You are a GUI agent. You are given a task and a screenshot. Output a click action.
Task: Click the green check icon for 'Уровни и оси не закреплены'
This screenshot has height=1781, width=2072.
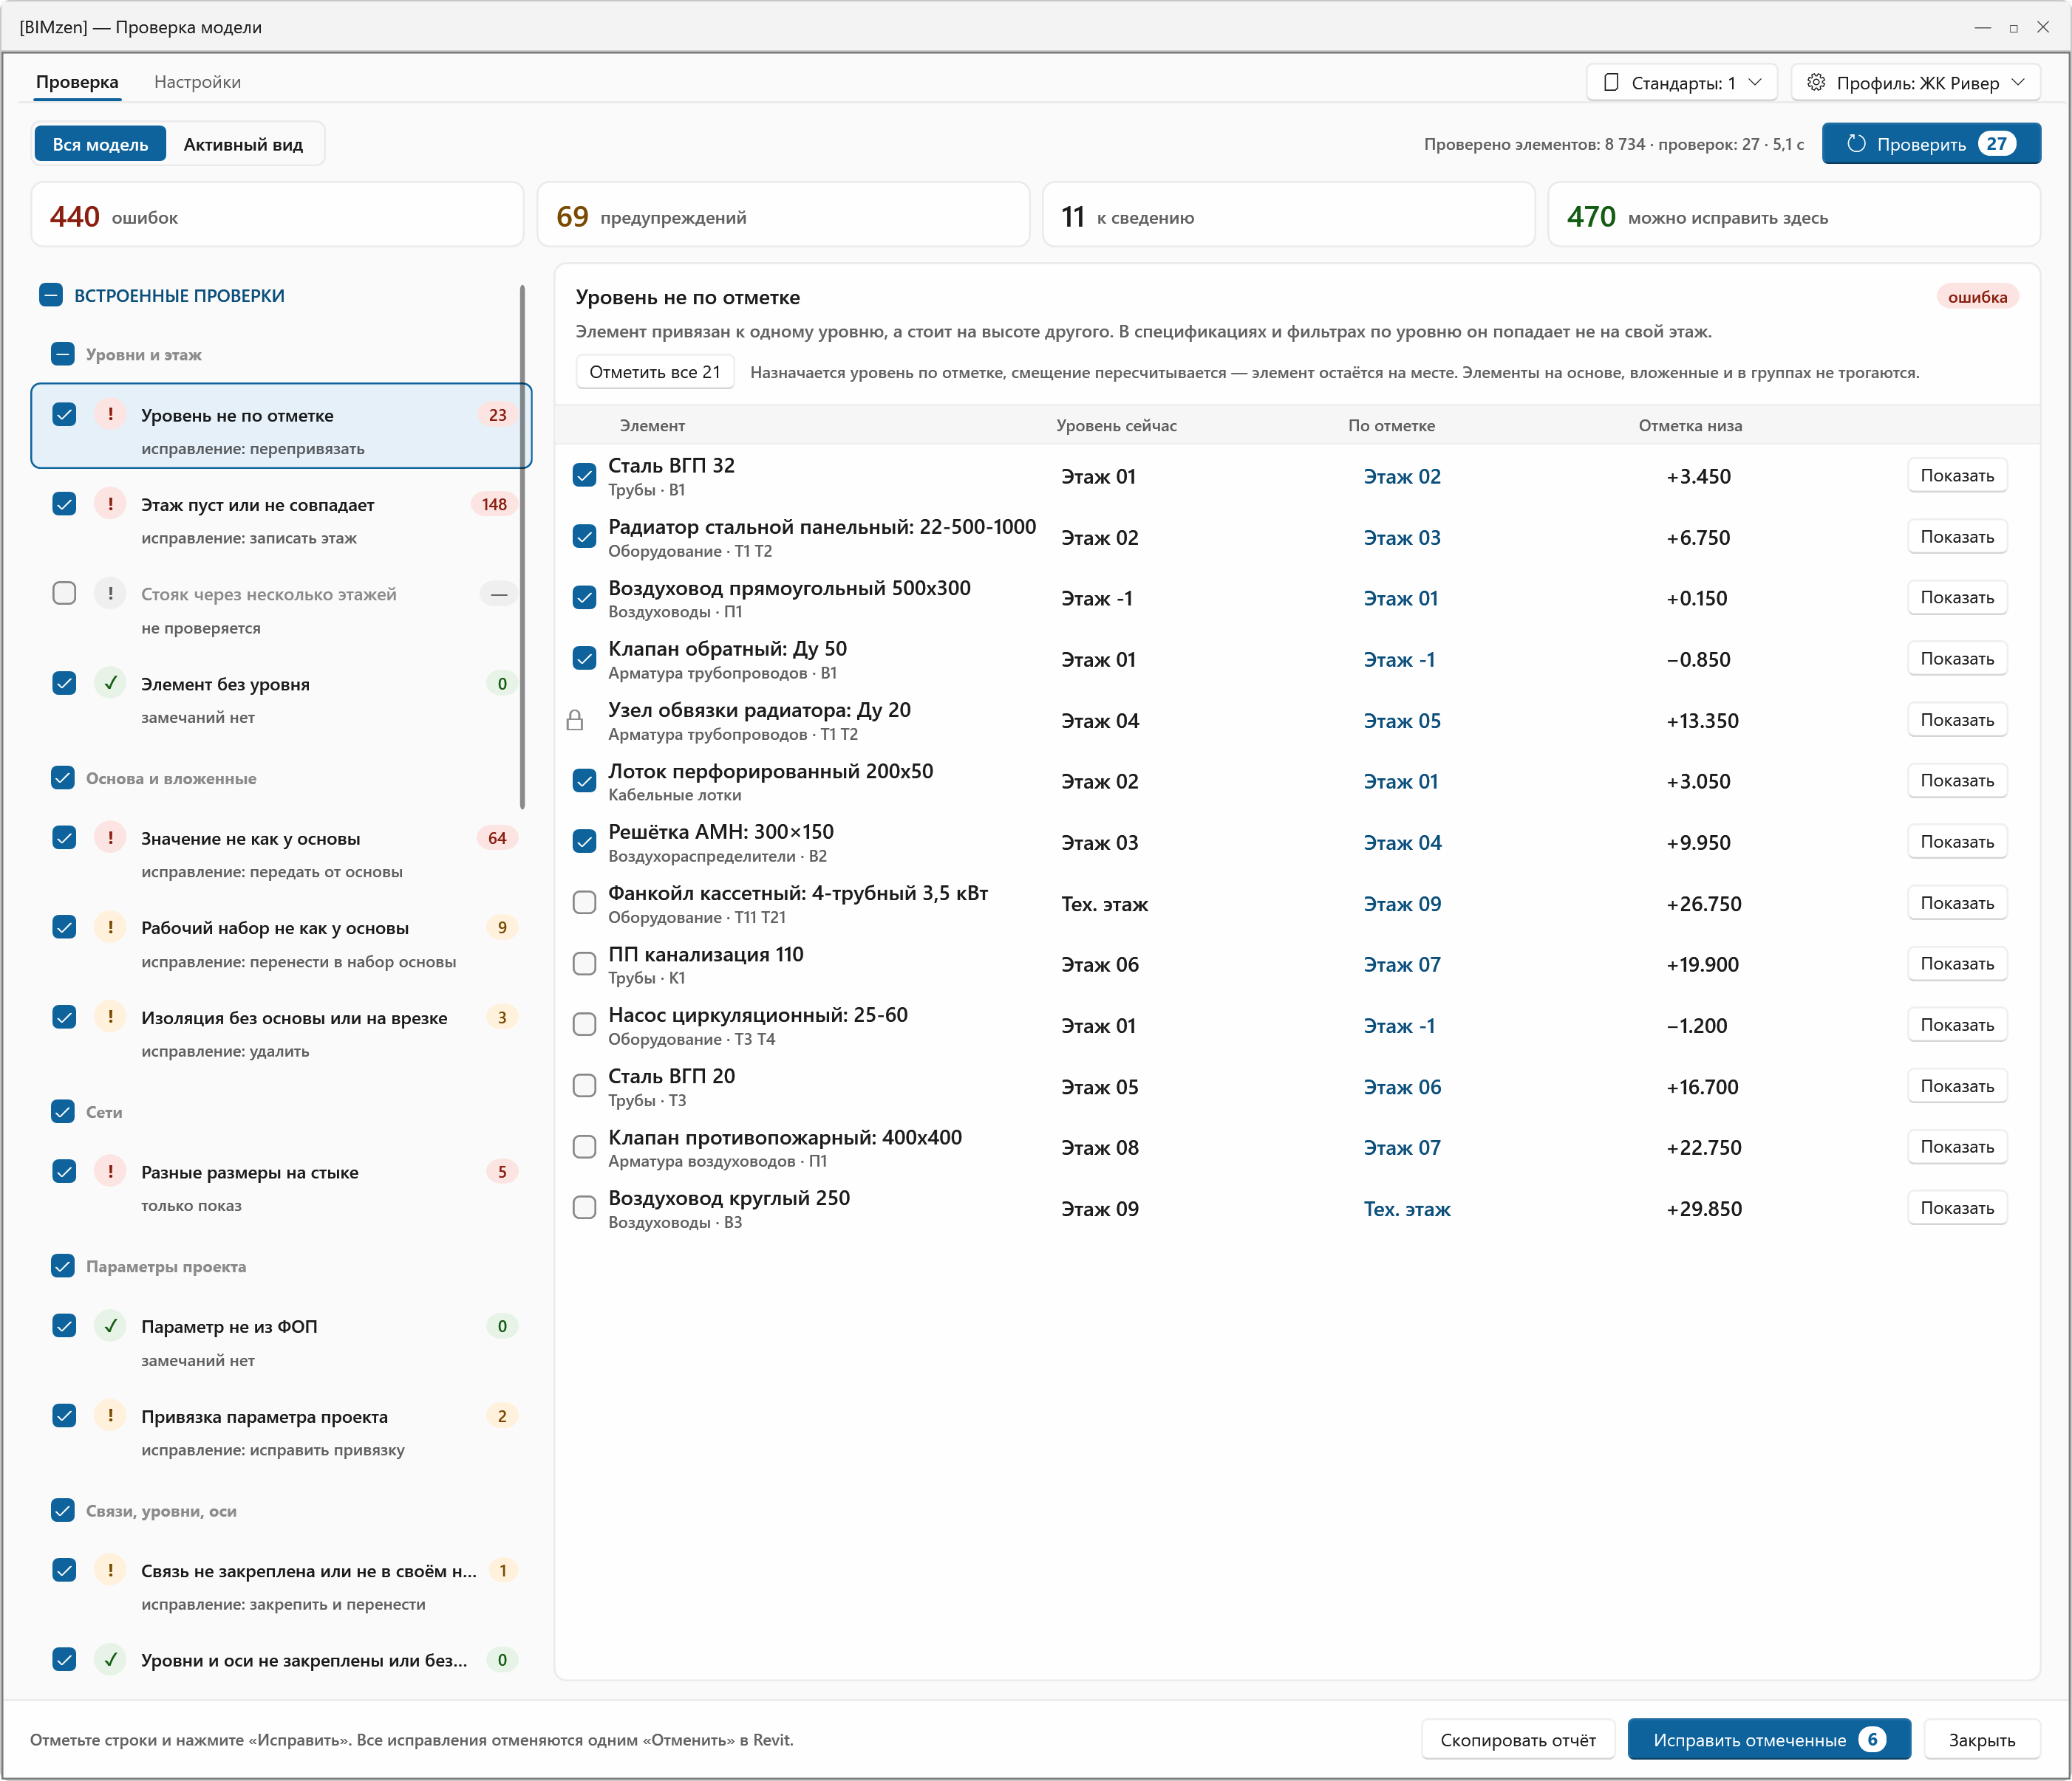(110, 1659)
